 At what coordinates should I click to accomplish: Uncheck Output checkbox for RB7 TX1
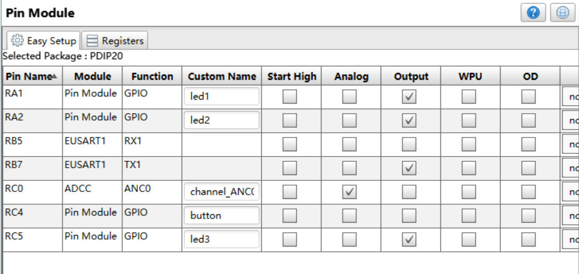(409, 168)
